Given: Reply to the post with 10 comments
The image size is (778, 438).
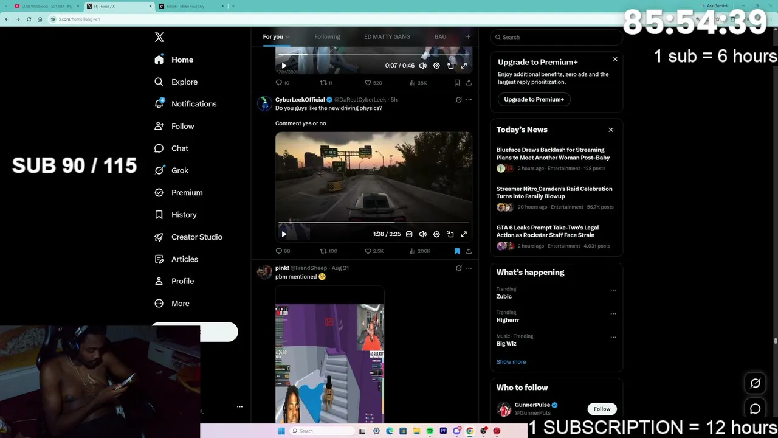Looking at the screenshot, I should (283, 83).
